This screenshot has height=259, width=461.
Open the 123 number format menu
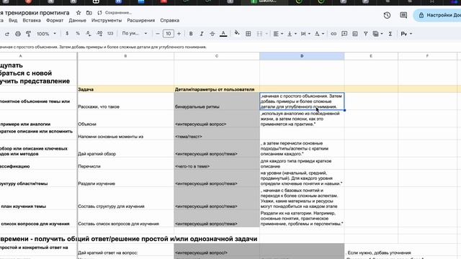110,34
